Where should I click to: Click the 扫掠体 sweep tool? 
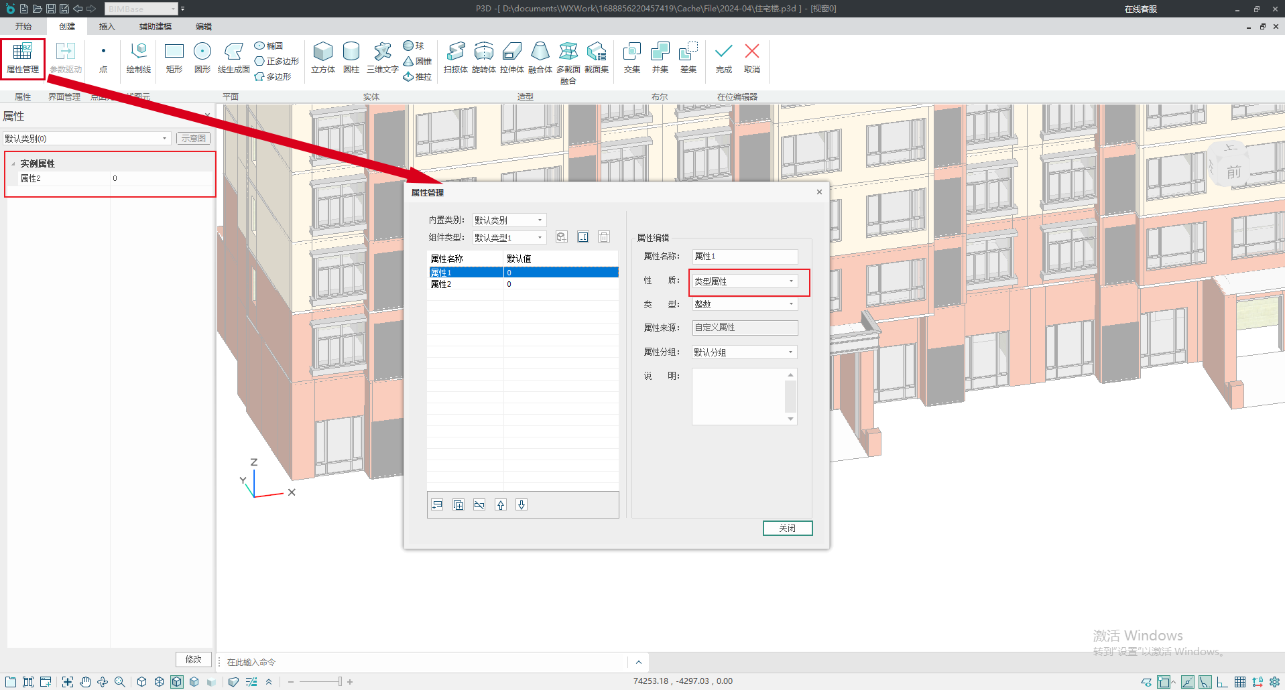coord(455,58)
